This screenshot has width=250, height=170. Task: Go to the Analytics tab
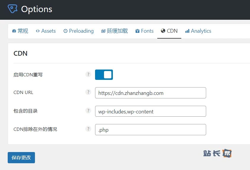pos(198,31)
